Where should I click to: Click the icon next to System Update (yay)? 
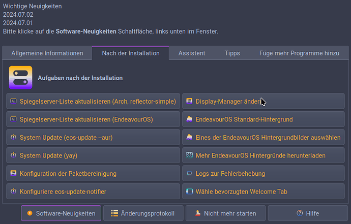[13, 155]
